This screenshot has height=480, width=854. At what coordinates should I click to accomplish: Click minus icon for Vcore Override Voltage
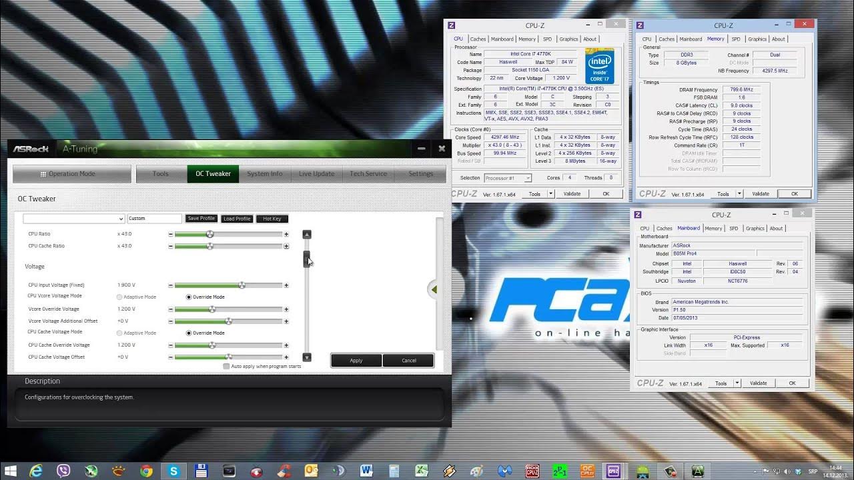pos(171,309)
